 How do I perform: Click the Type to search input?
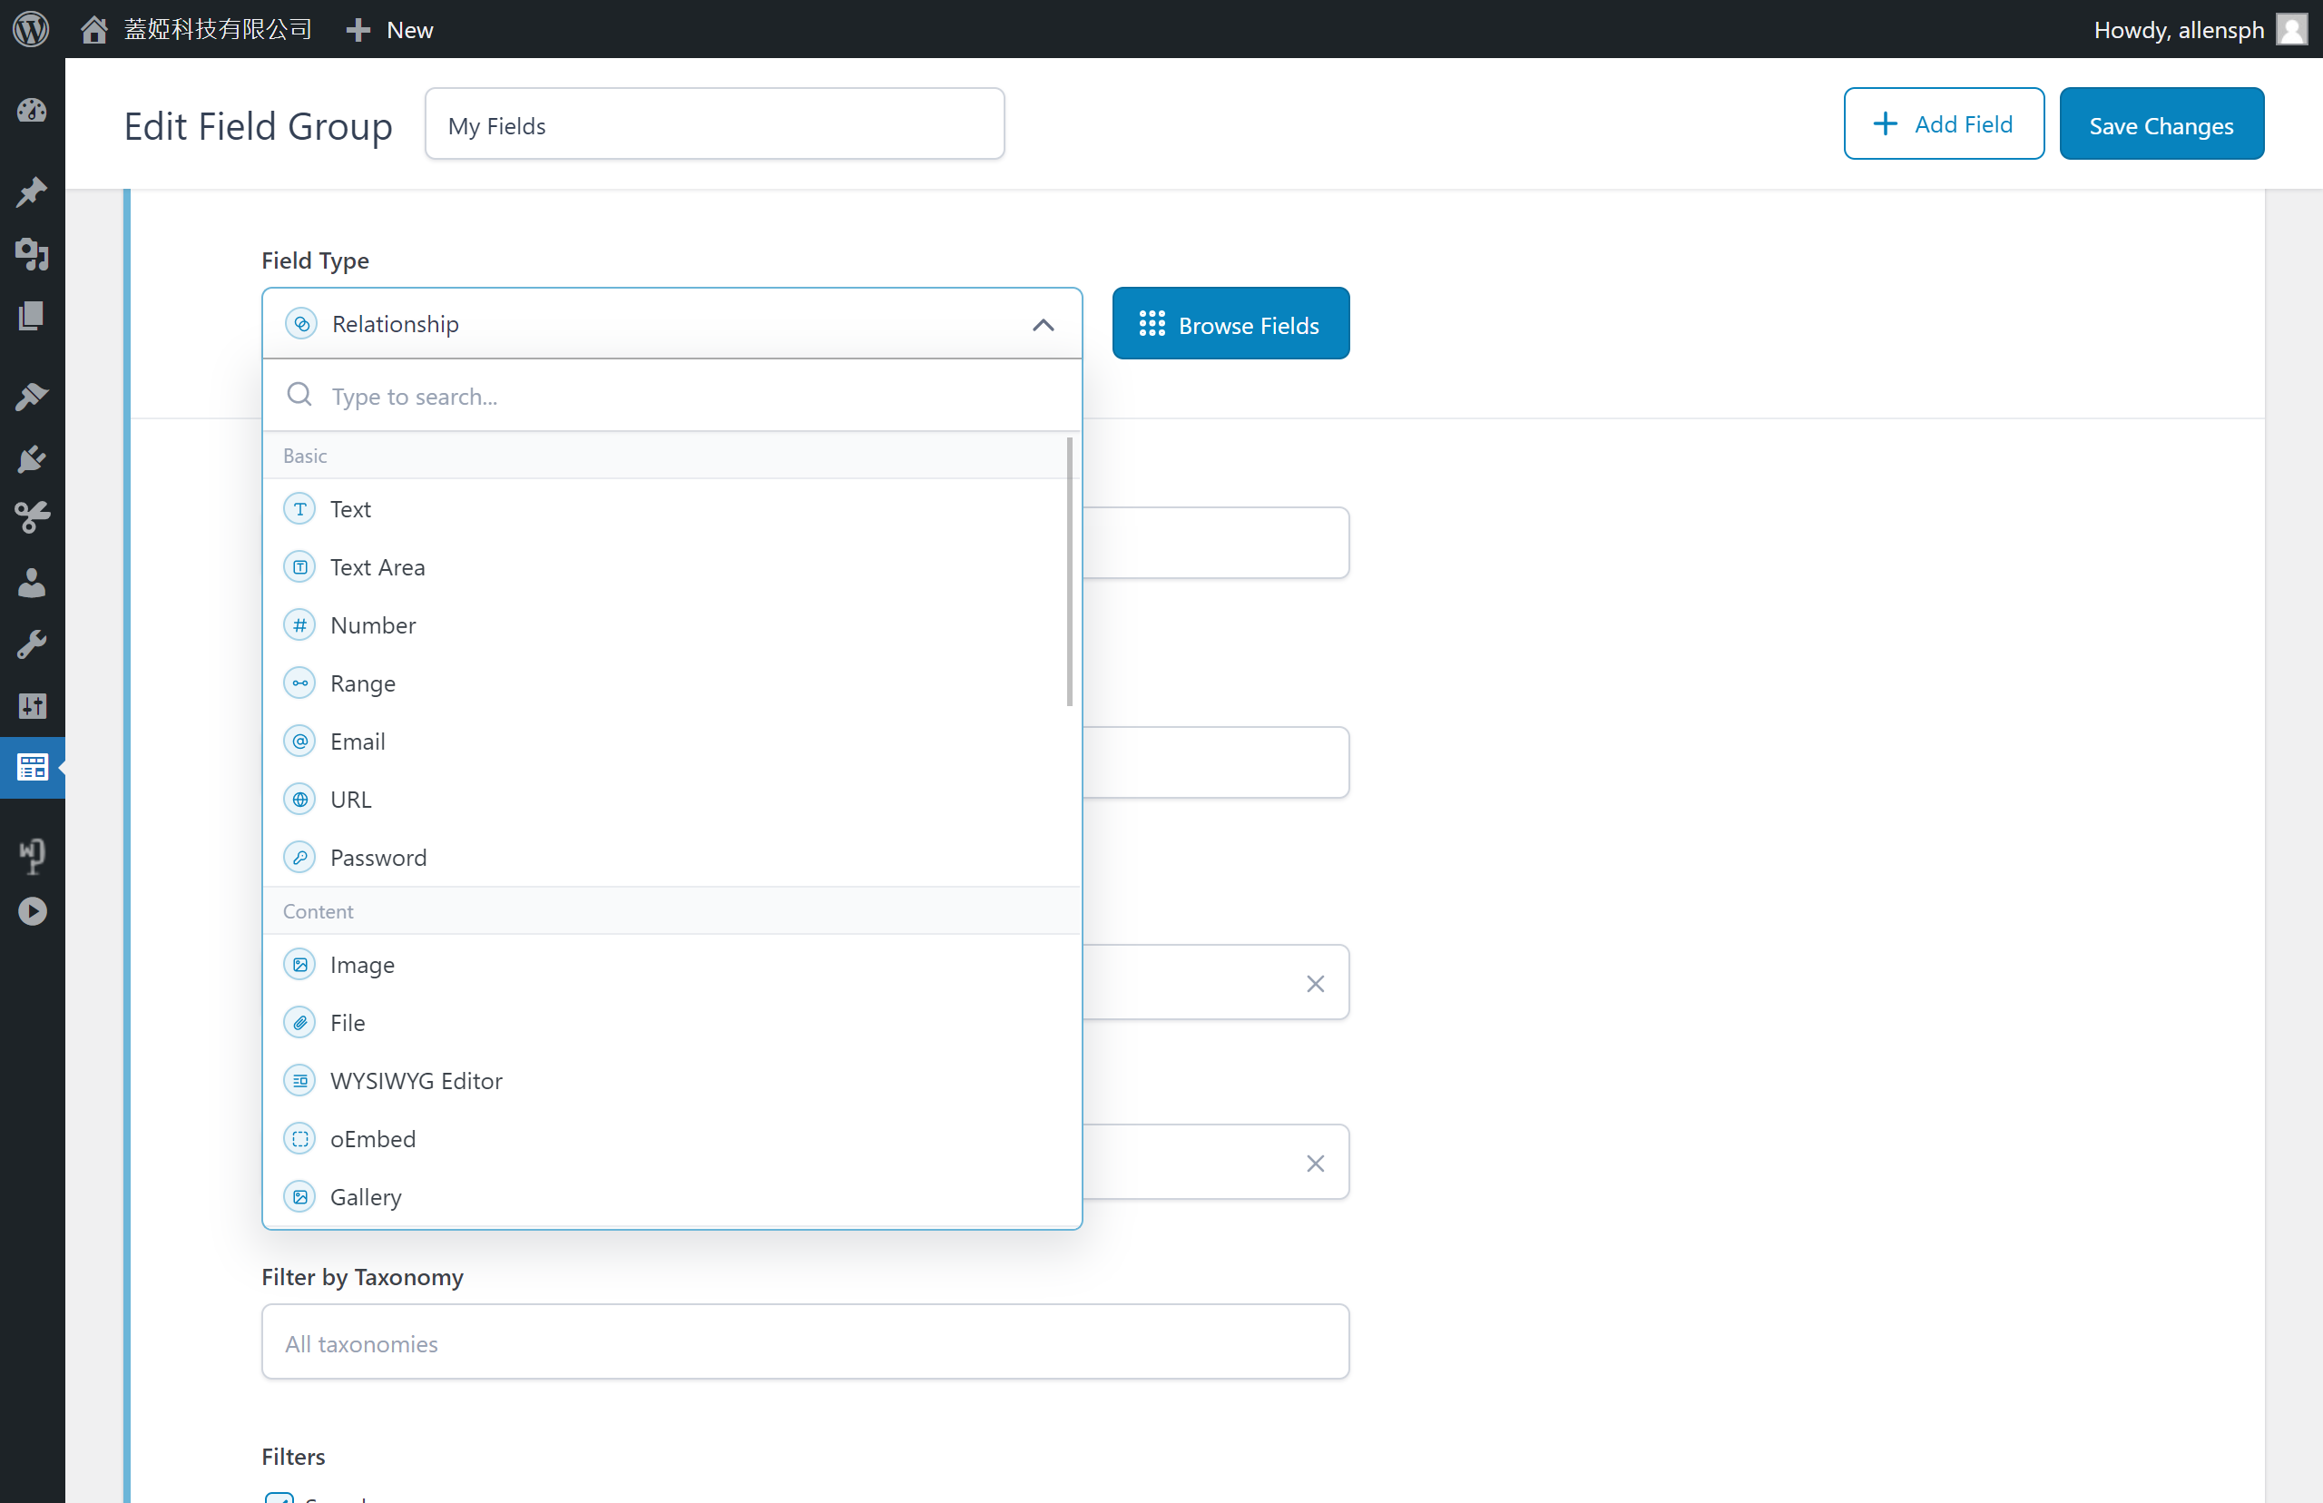pyautogui.click(x=683, y=397)
